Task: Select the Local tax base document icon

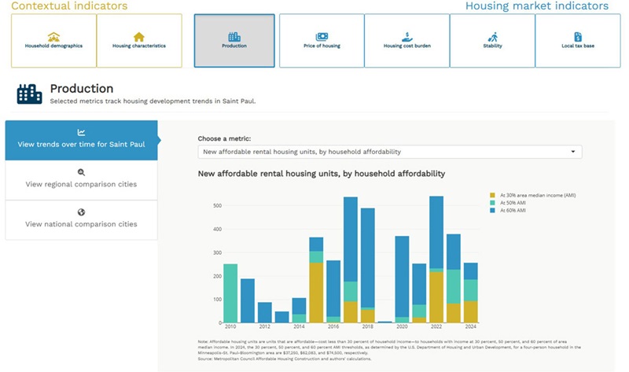Action: point(578,37)
